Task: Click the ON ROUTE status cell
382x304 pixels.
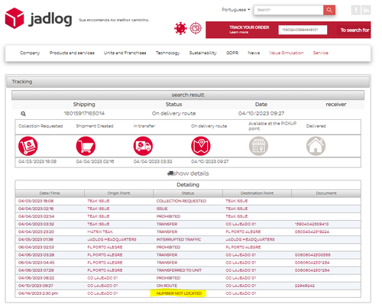Action: (x=167, y=286)
